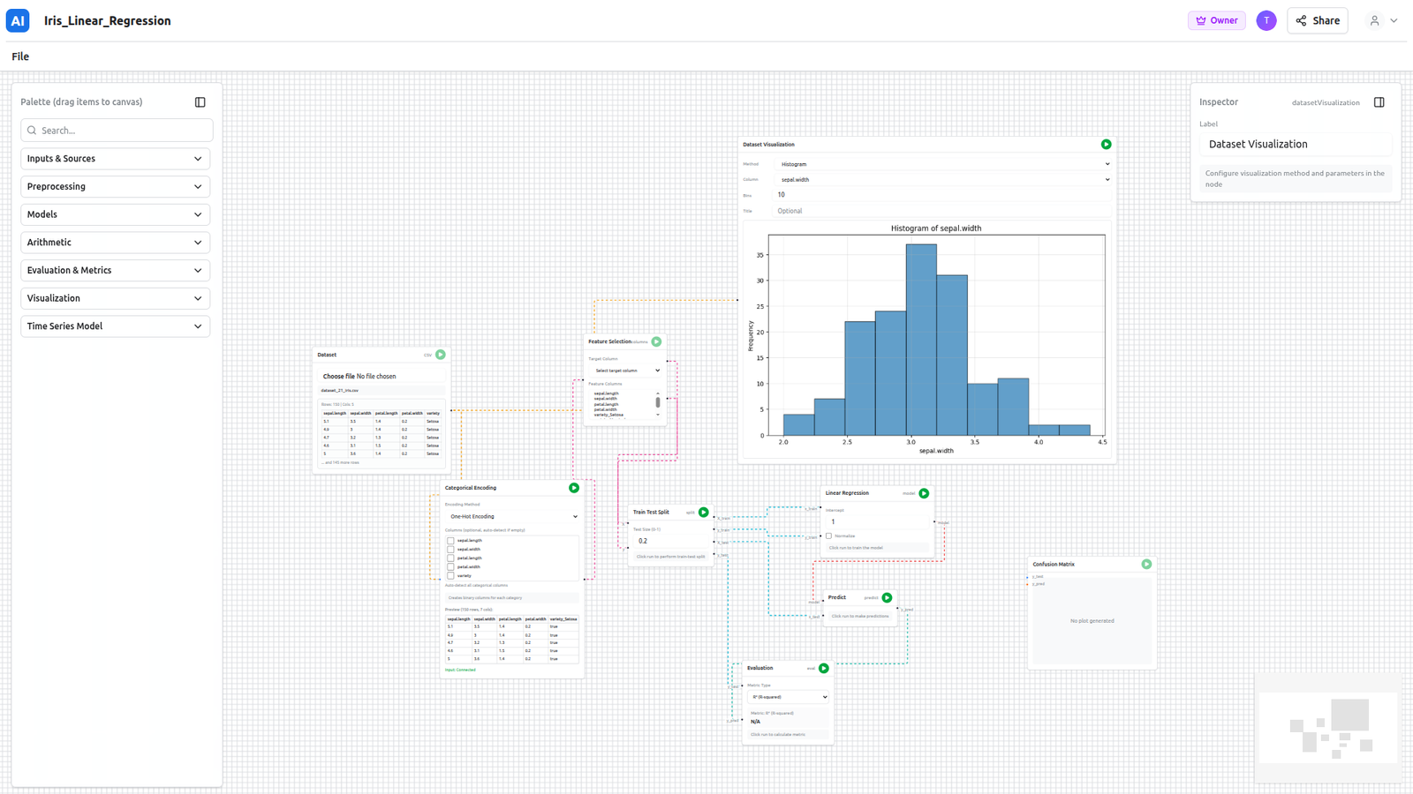Collapse the Inspector panel

[x=1379, y=102]
